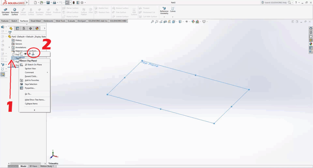313x168 pixels.
Task: Click Properties... in the context menu
Action: pyautogui.click(x=30, y=88)
